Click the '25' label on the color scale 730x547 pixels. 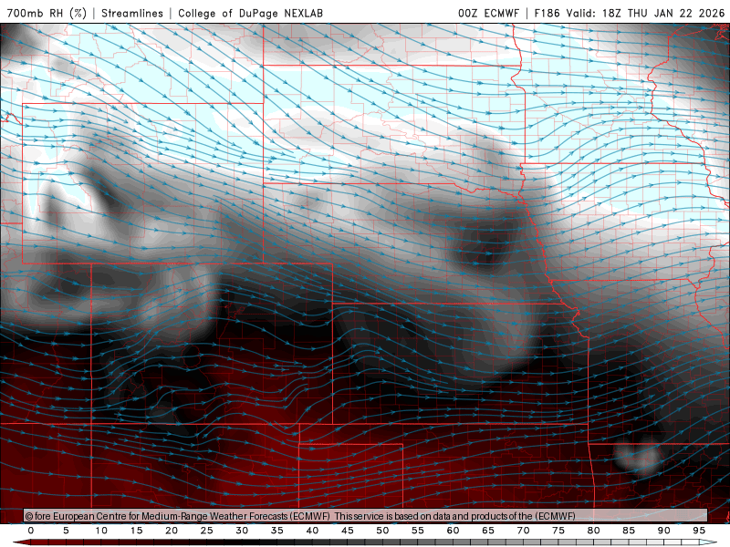click(207, 531)
